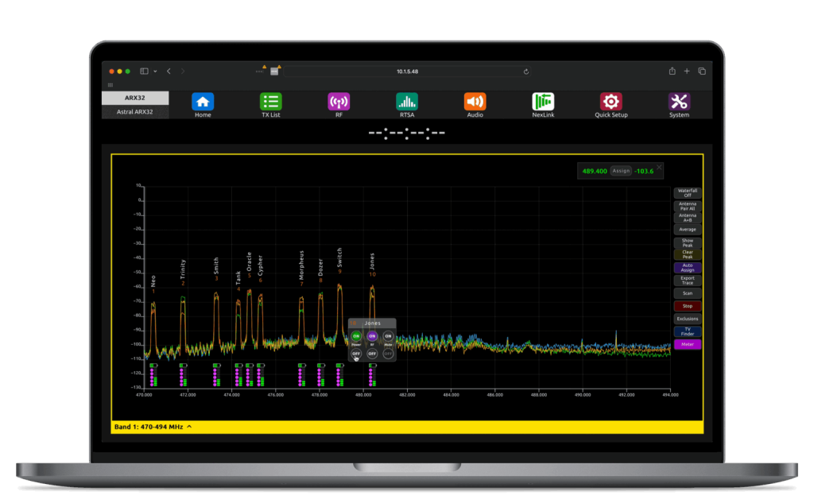Select the ARX32 device tab

coord(135,99)
